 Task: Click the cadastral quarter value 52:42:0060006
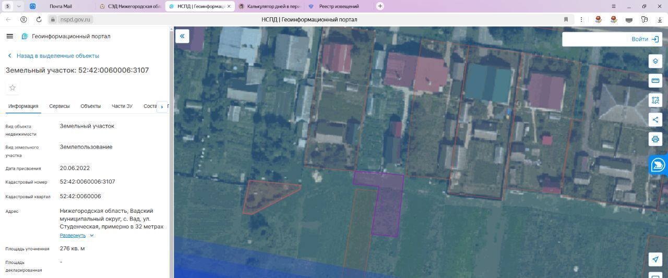point(80,196)
